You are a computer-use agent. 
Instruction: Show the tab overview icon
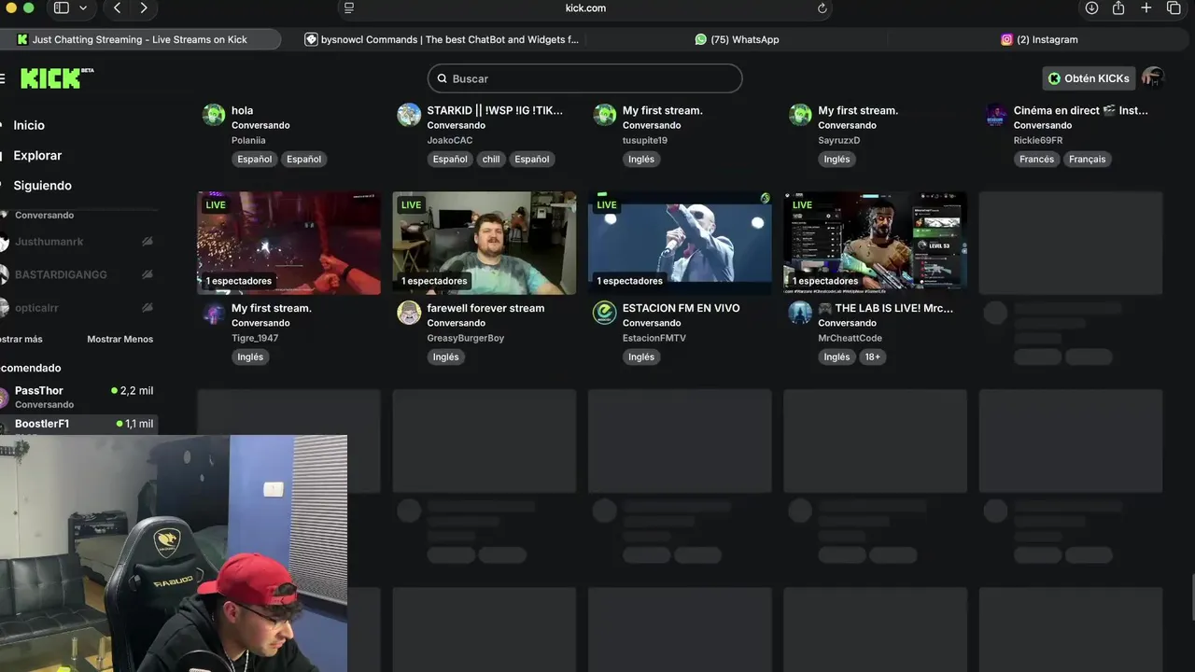(x=1174, y=7)
